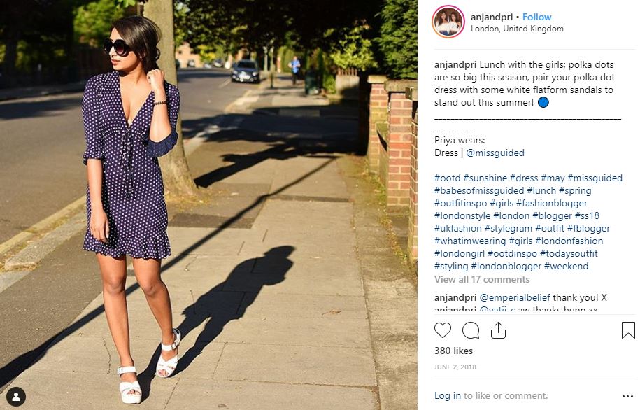Open the three-dot more options menu
Viewport: 640px width, 410px height.
[x=627, y=396]
